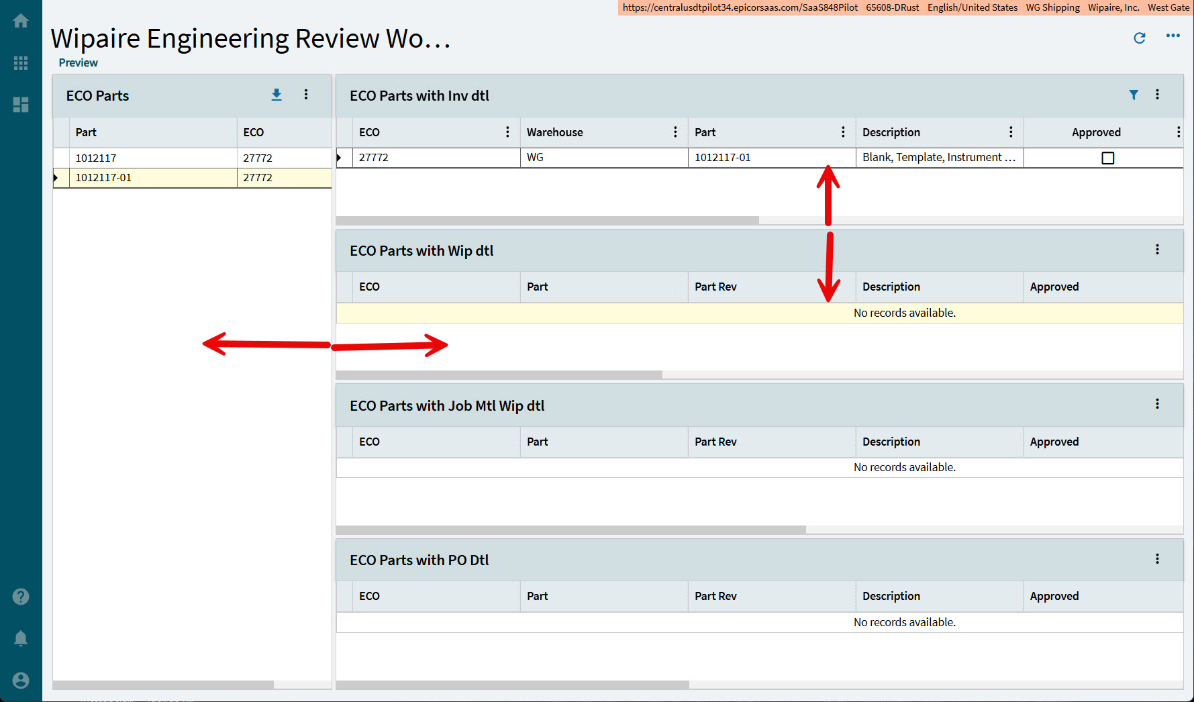Viewport: 1194px width, 702px height.
Task: Click the Home icon in sidebar
Action: tap(21, 21)
